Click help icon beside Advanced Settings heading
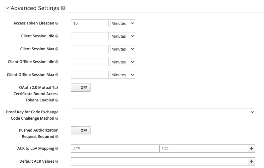This screenshot has height=168, width=264. click(x=63, y=8)
